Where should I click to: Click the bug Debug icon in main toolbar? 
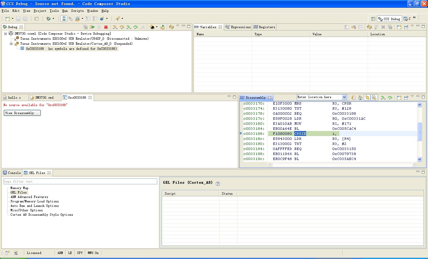point(49,19)
